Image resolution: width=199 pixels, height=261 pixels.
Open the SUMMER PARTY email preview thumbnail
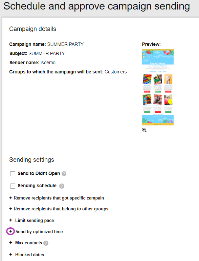pos(158,87)
